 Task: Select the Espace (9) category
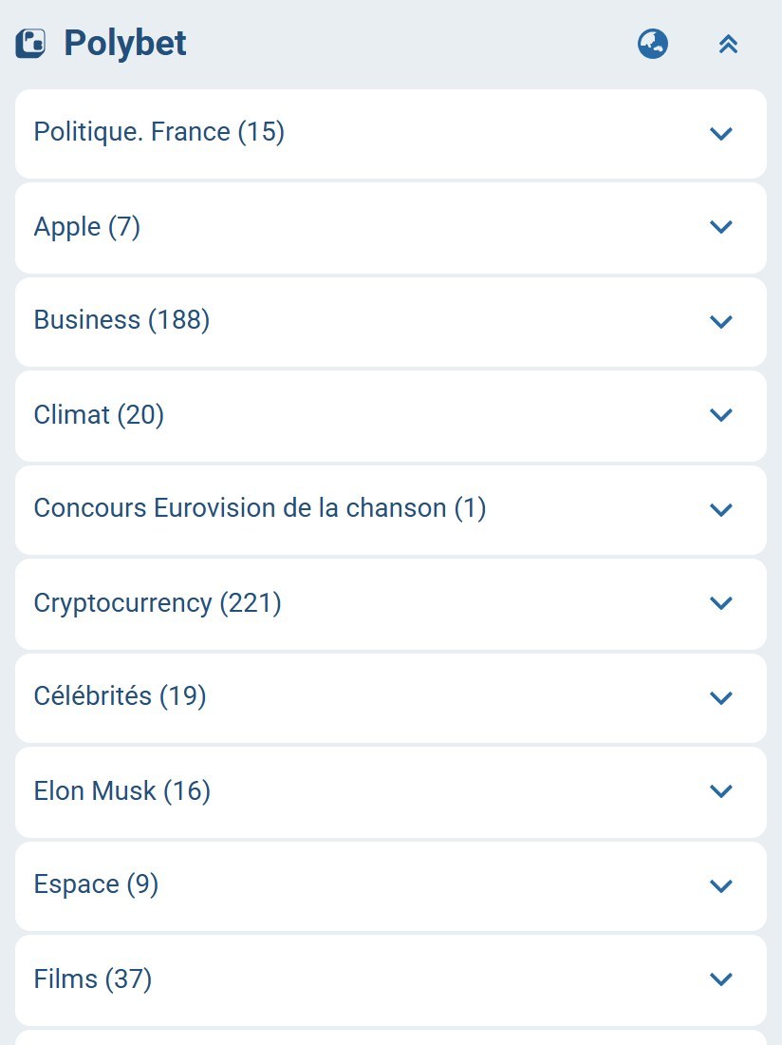pyautogui.click(x=96, y=884)
